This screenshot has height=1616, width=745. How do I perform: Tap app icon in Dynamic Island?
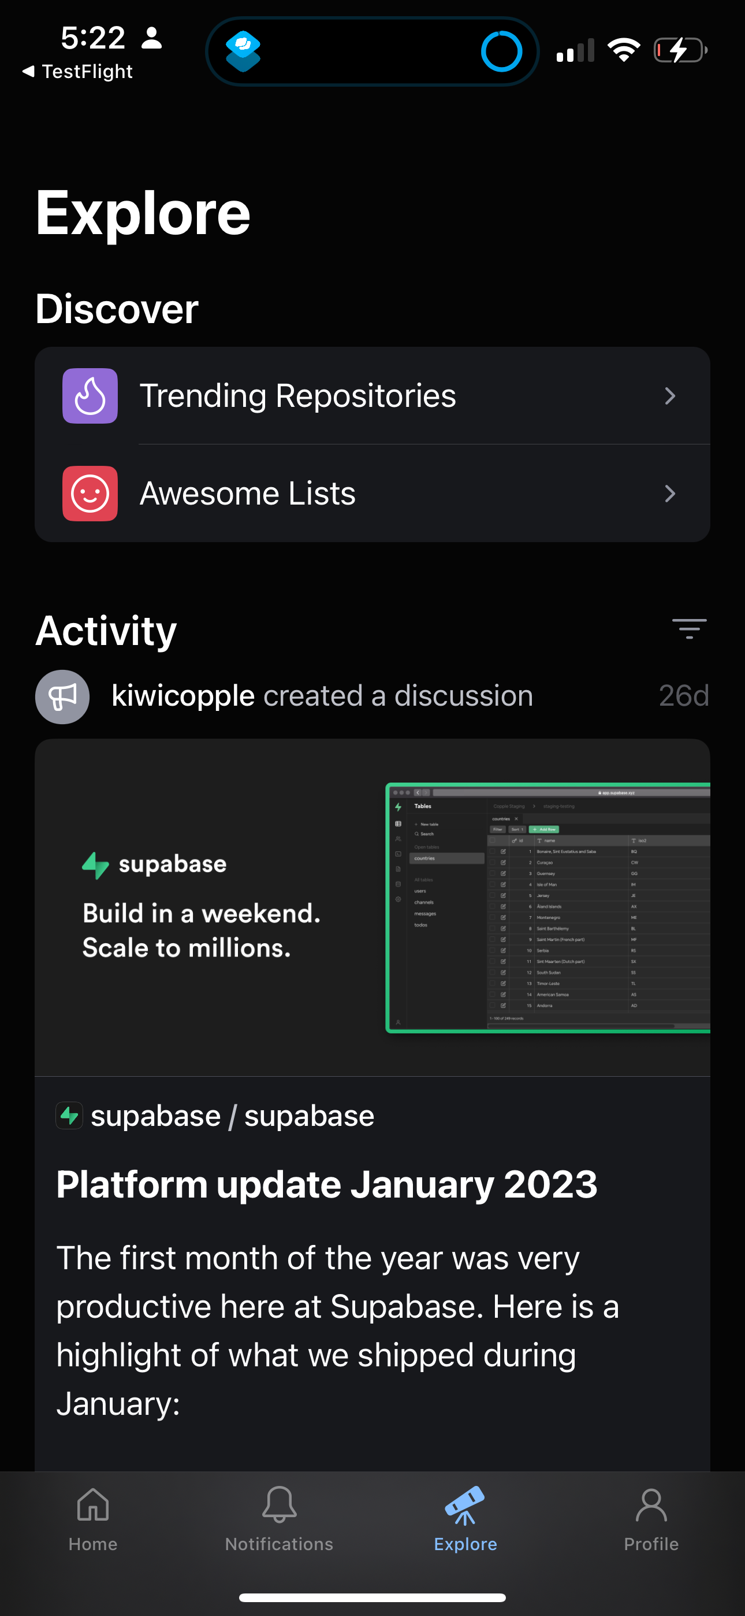coord(243,51)
